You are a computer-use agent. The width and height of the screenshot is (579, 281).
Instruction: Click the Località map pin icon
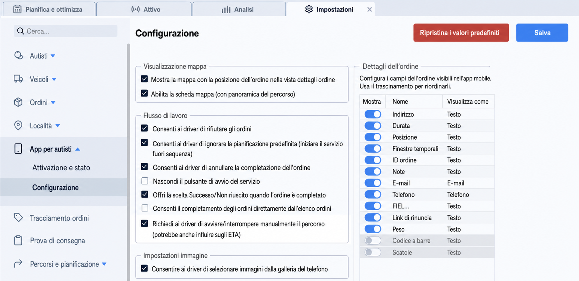(x=18, y=125)
